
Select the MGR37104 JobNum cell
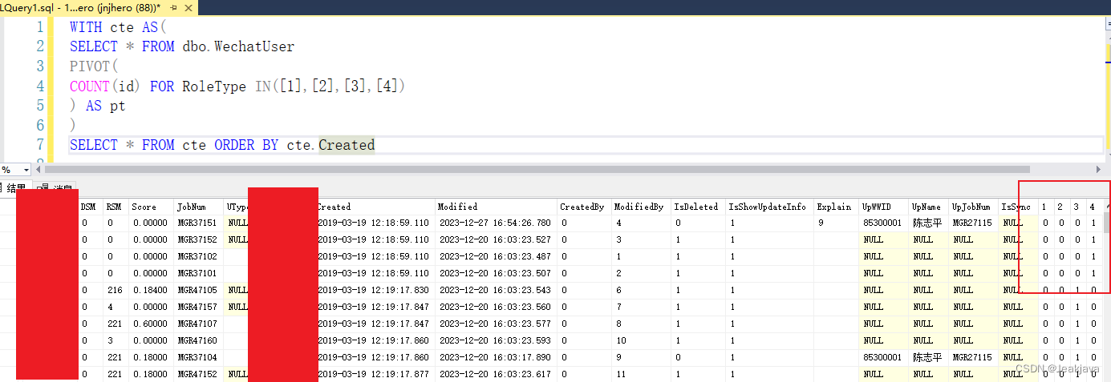click(198, 357)
